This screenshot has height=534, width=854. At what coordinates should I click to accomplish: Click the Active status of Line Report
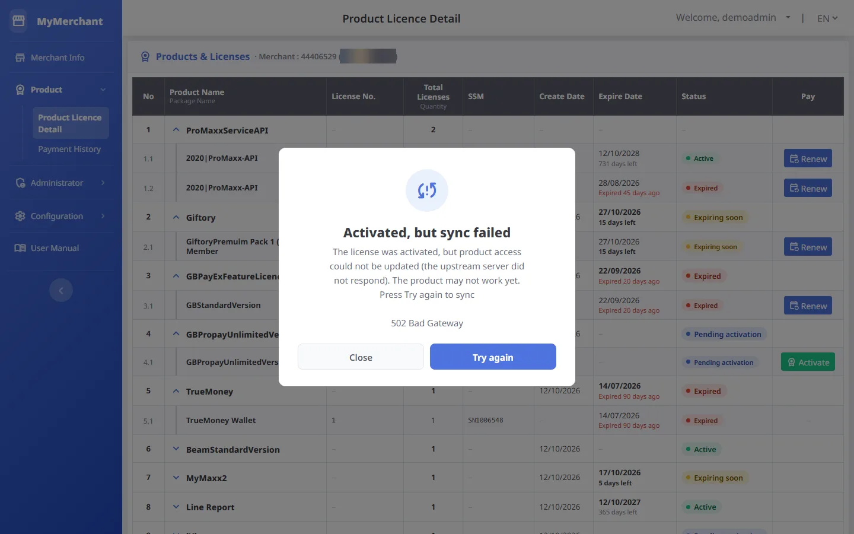702,507
